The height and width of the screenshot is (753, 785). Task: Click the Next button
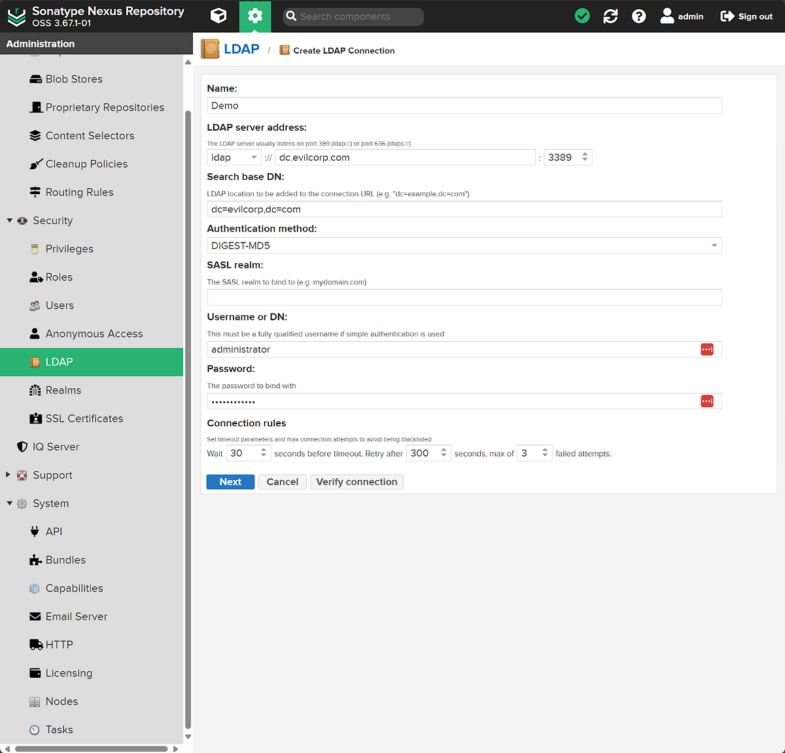230,482
